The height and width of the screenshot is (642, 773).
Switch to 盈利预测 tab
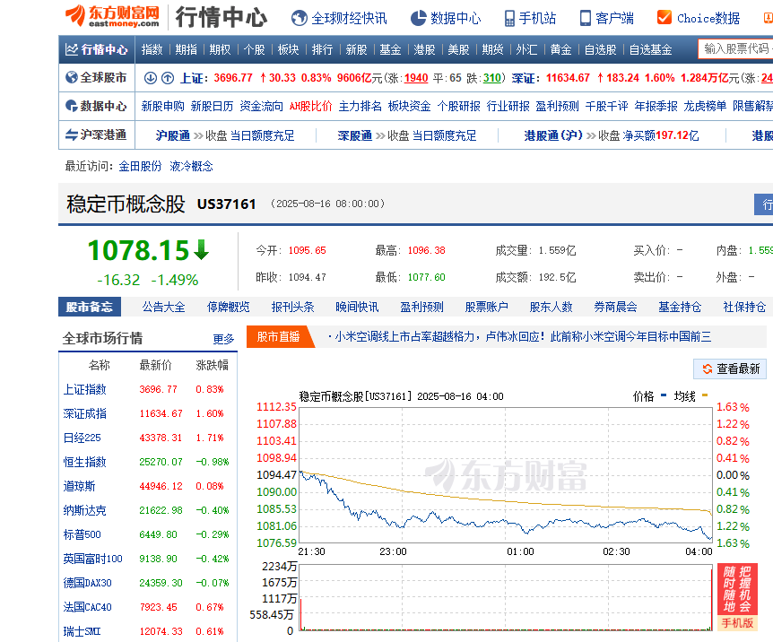click(422, 308)
